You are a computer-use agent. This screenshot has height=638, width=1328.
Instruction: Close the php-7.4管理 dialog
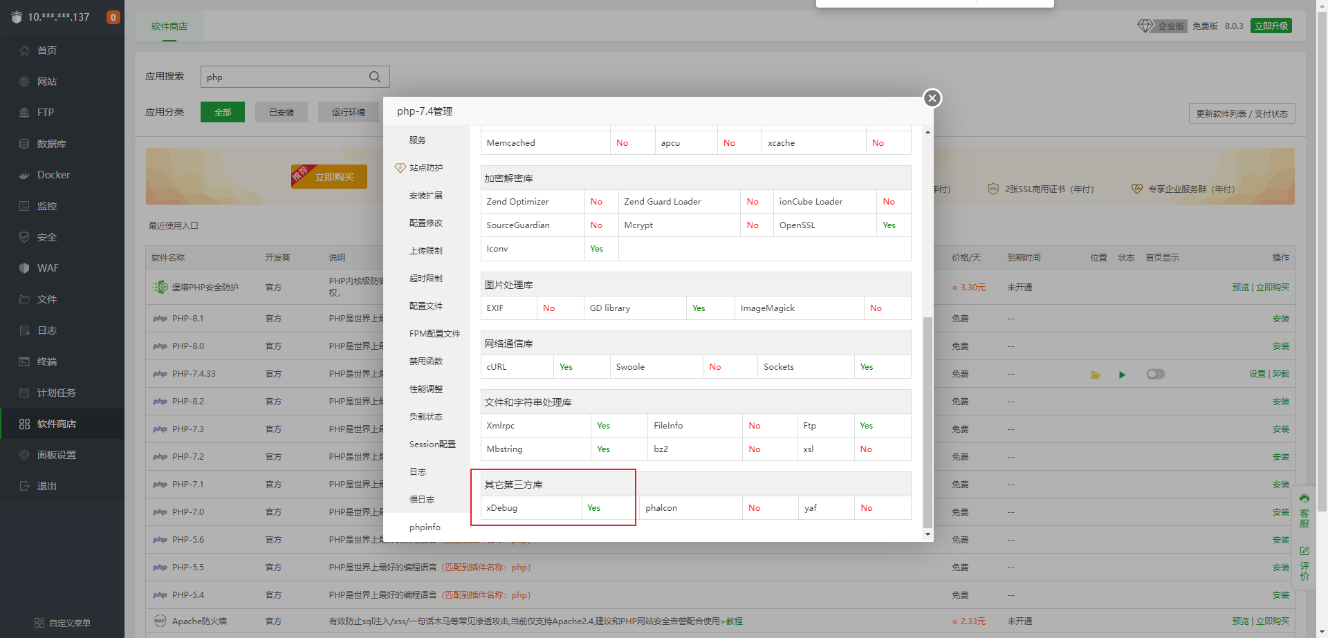[x=932, y=98]
